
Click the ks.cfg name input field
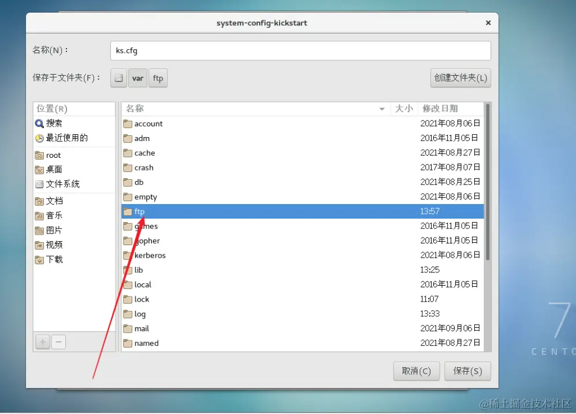coord(300,50)
